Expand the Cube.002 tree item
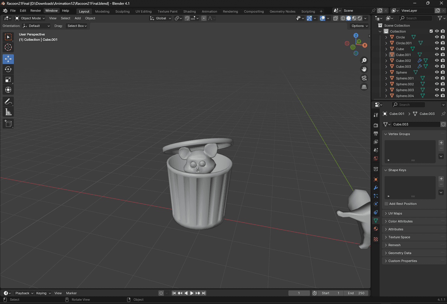 coord(386,61)
